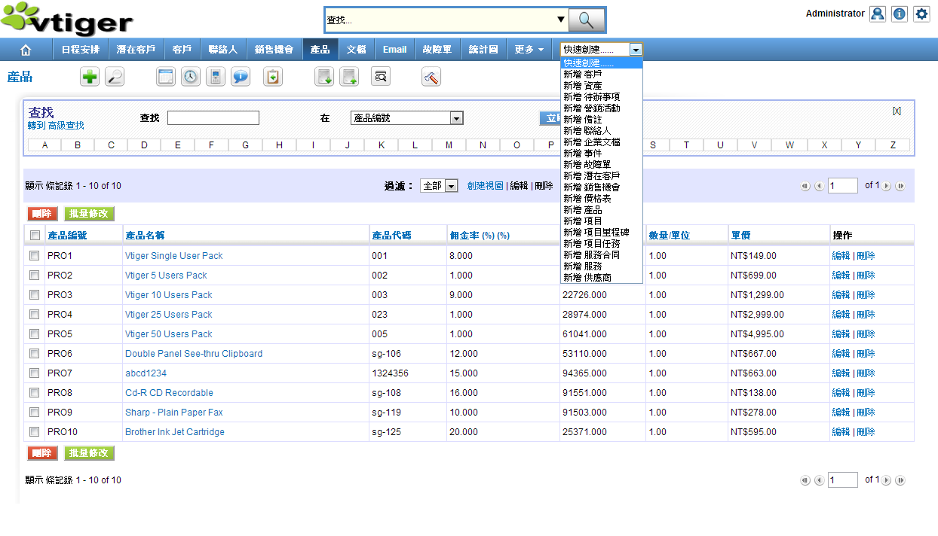Tick the checkbox for PRO7

coord(35,373)
